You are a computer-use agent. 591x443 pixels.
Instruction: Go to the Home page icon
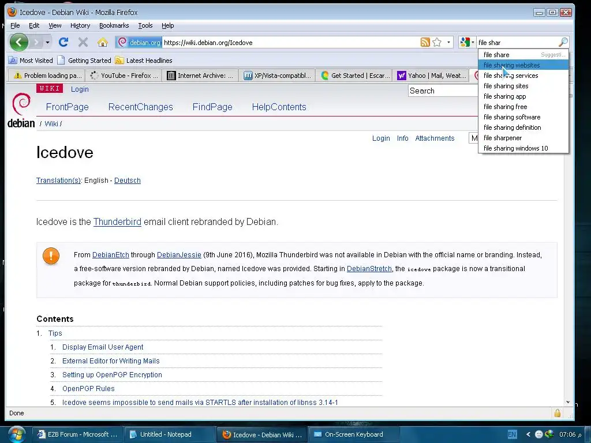coord(103,42)
